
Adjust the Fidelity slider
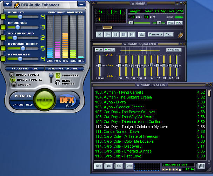(20, 17)
